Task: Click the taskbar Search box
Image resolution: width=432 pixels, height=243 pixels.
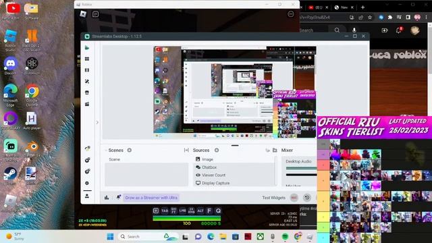Action: coord(148,236)
